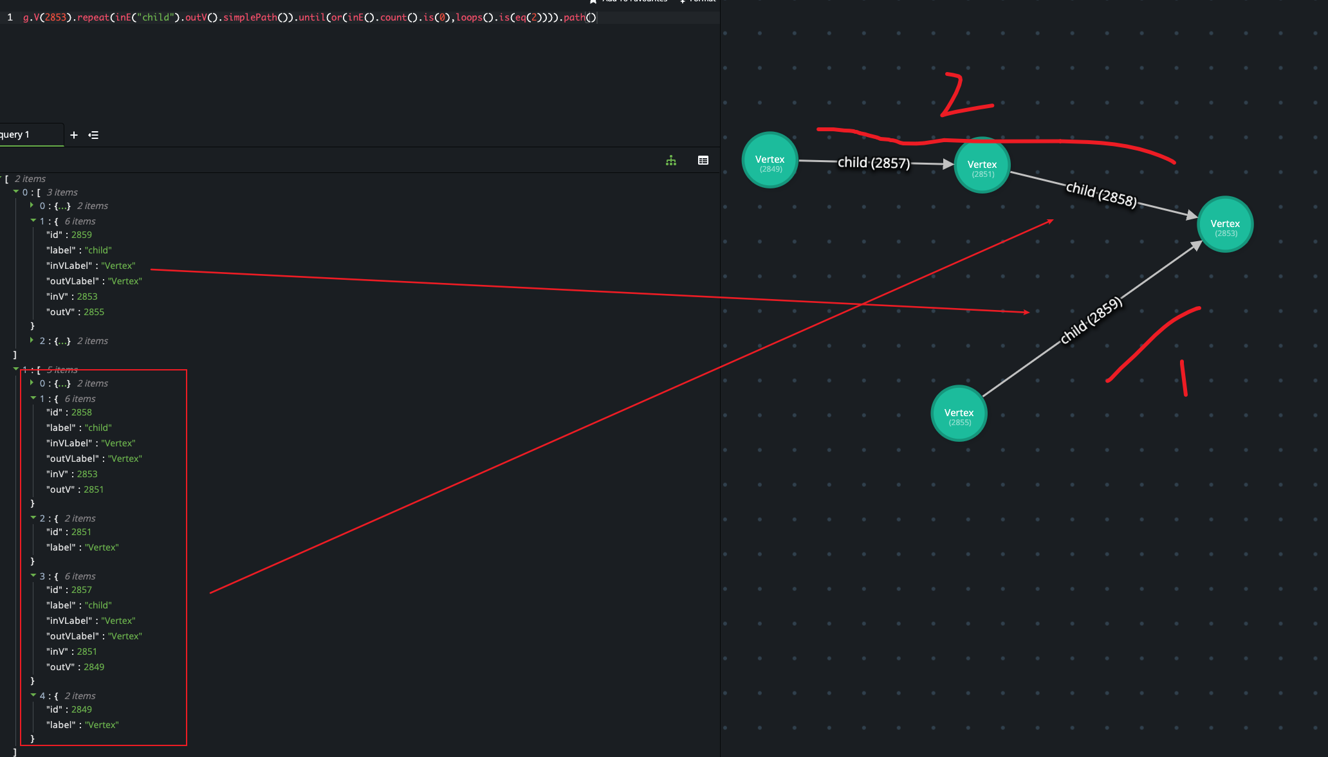This screenshot has width=1328, height=757.
Task: Switch results to table view
Action: point(703,161)
